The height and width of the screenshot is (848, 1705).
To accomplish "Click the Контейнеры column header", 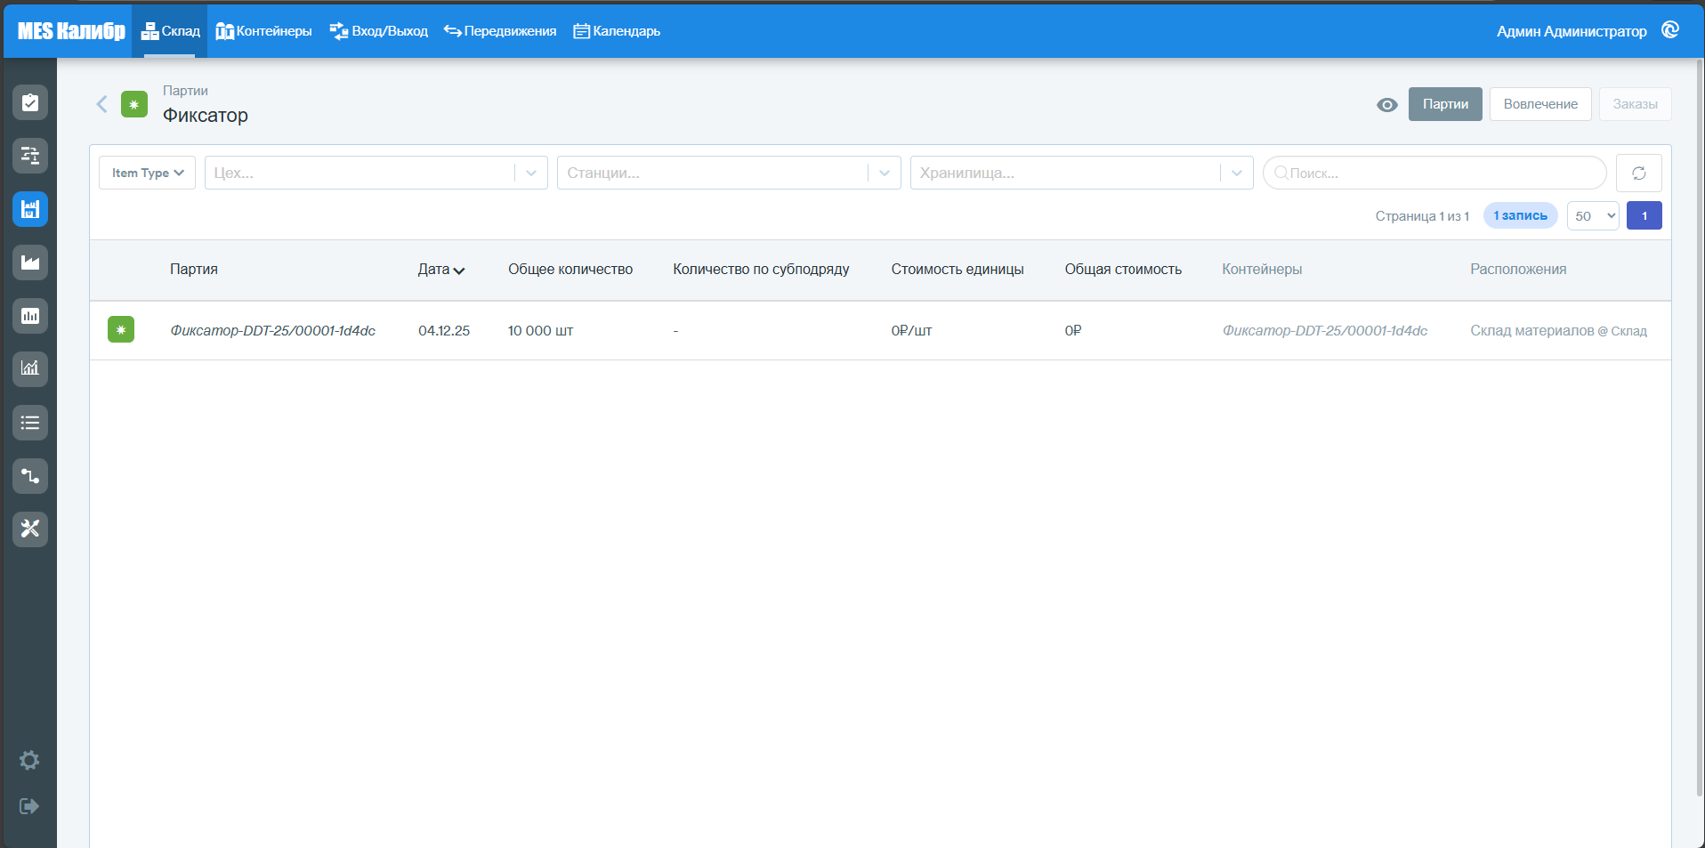I will (1262, 270).
